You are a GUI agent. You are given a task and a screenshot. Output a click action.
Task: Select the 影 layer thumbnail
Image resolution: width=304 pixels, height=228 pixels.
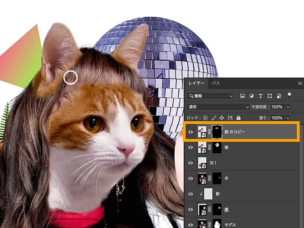coord(208,194)
